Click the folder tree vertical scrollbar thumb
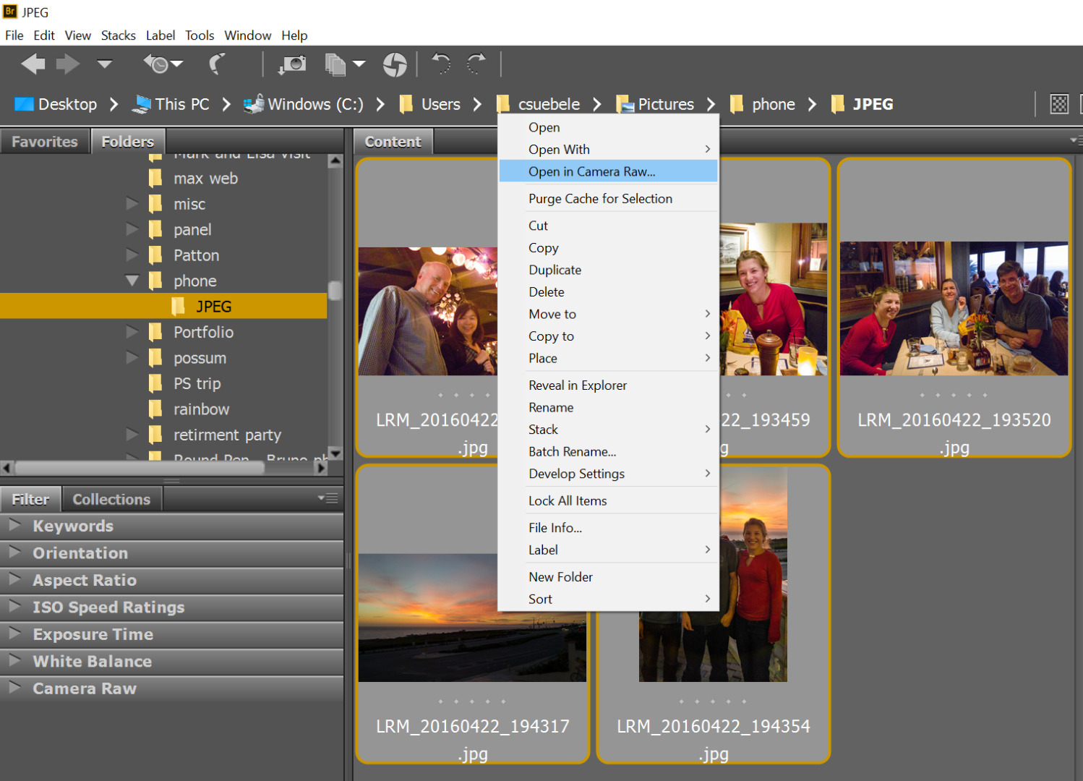This screenshot has height=781, width=1083. point(335,291)
